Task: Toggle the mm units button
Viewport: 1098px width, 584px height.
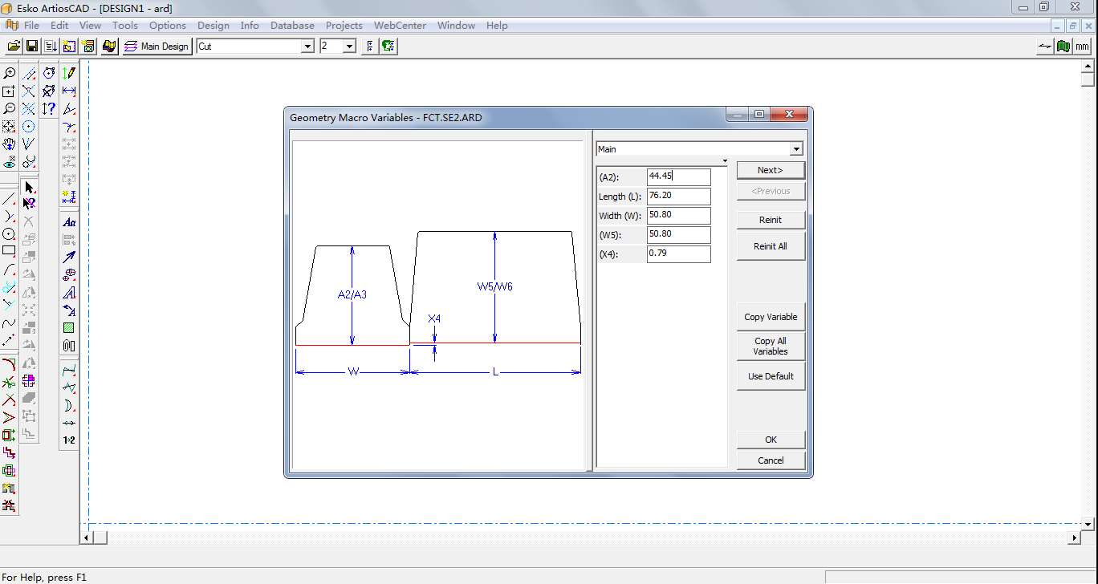Action: (1082, 47)
